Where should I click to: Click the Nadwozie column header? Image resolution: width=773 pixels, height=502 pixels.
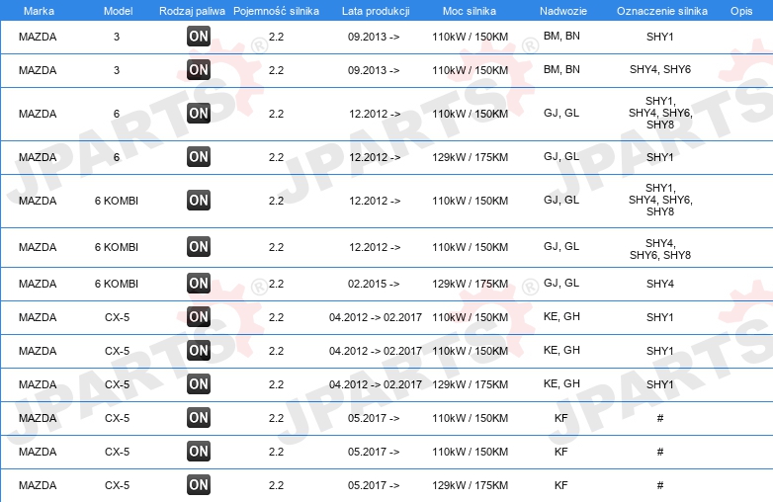click(x=563, y=11)
